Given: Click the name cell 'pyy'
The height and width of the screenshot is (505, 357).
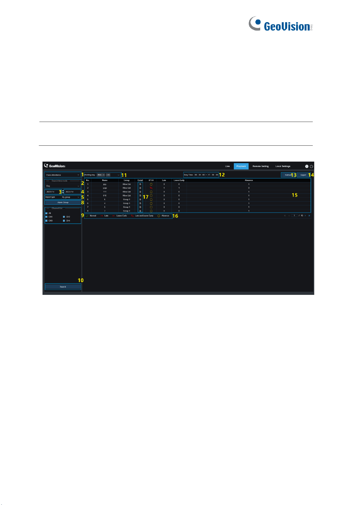Looking at the screenshot, I should (105, 184).
